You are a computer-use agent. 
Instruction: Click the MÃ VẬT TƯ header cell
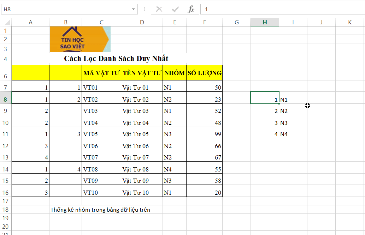tap(101, 73)
